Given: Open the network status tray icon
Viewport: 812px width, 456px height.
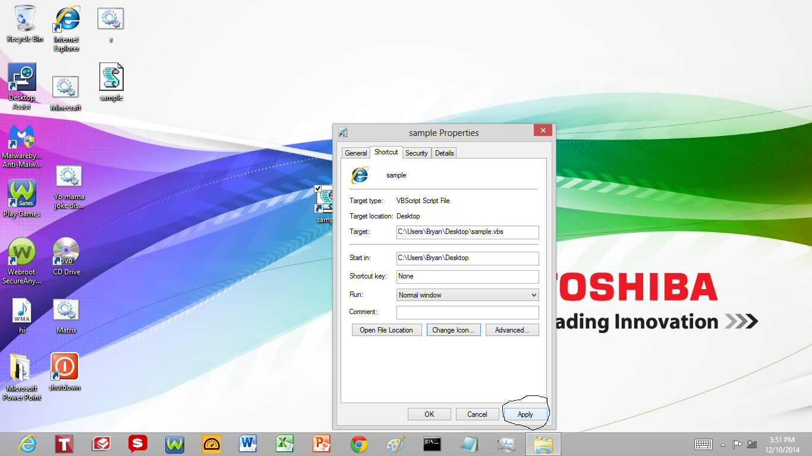Looking at the screenshot, I should (753, 444).
